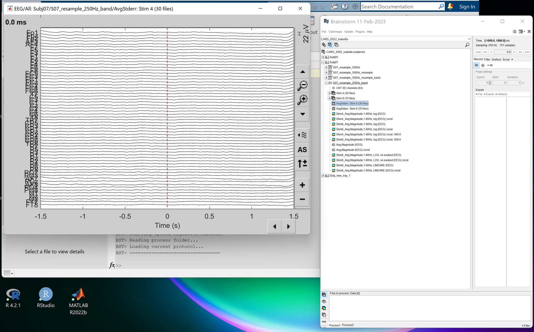The height and width of the screenshot is (332, 534).
Task: Click the red zero-time cursor line
Action: click(x=167, y=118)
